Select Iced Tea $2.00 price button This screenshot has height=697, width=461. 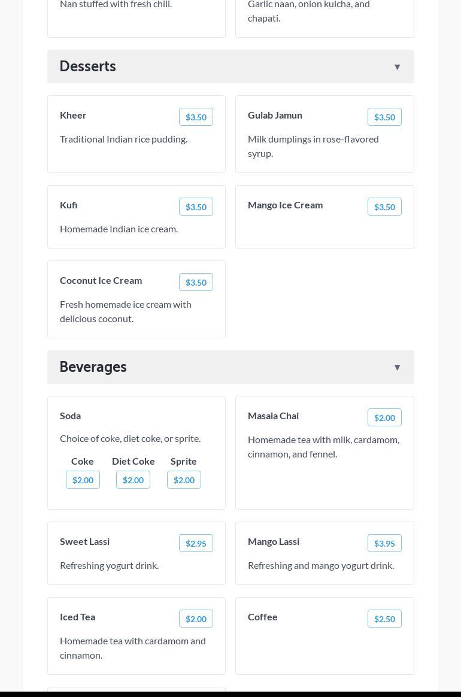click(196, 619)
